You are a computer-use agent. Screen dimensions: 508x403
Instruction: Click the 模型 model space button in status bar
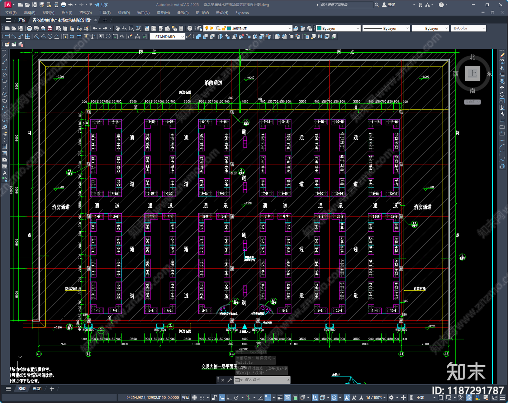tap(186, 398)
